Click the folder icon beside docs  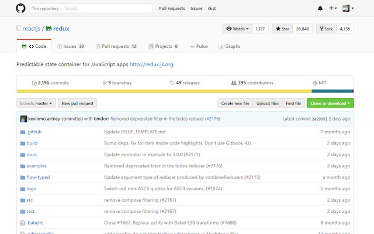click(23, 155)
